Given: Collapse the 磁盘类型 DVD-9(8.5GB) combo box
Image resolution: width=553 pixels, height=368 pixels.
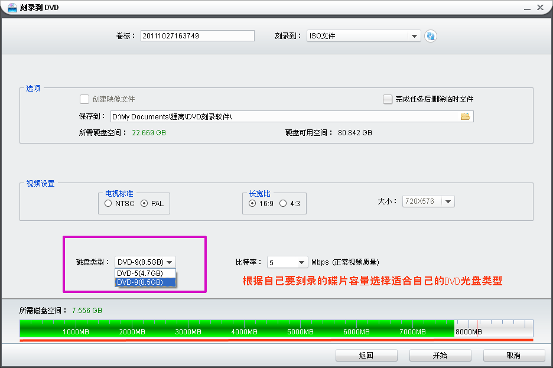Looking at the screenshot, I should tap(145, 262).
